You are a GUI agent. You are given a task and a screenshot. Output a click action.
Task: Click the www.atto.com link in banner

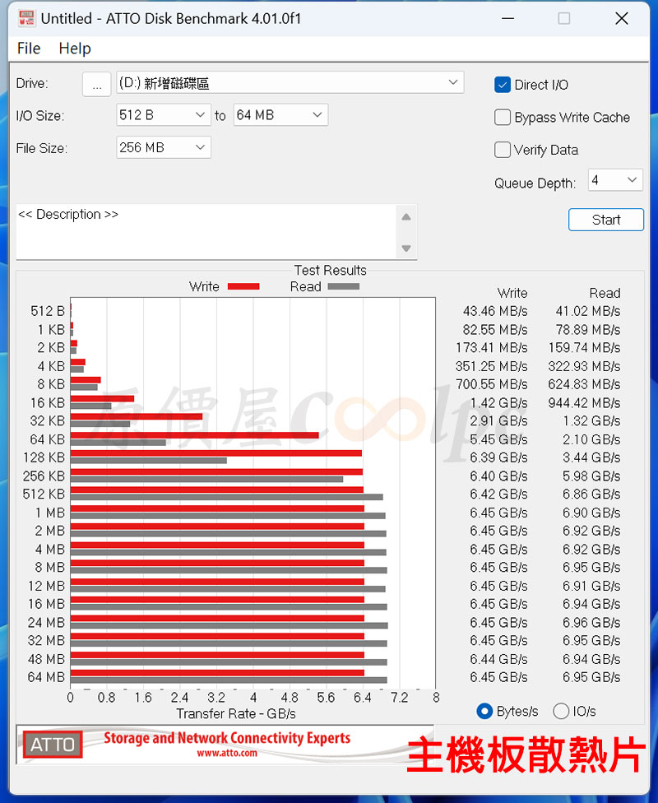(227, 754)
